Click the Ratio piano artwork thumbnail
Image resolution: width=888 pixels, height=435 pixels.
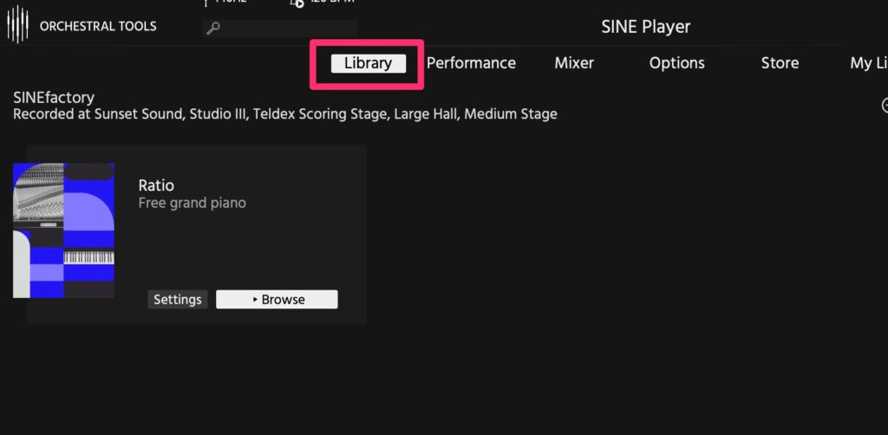(63, 230)
